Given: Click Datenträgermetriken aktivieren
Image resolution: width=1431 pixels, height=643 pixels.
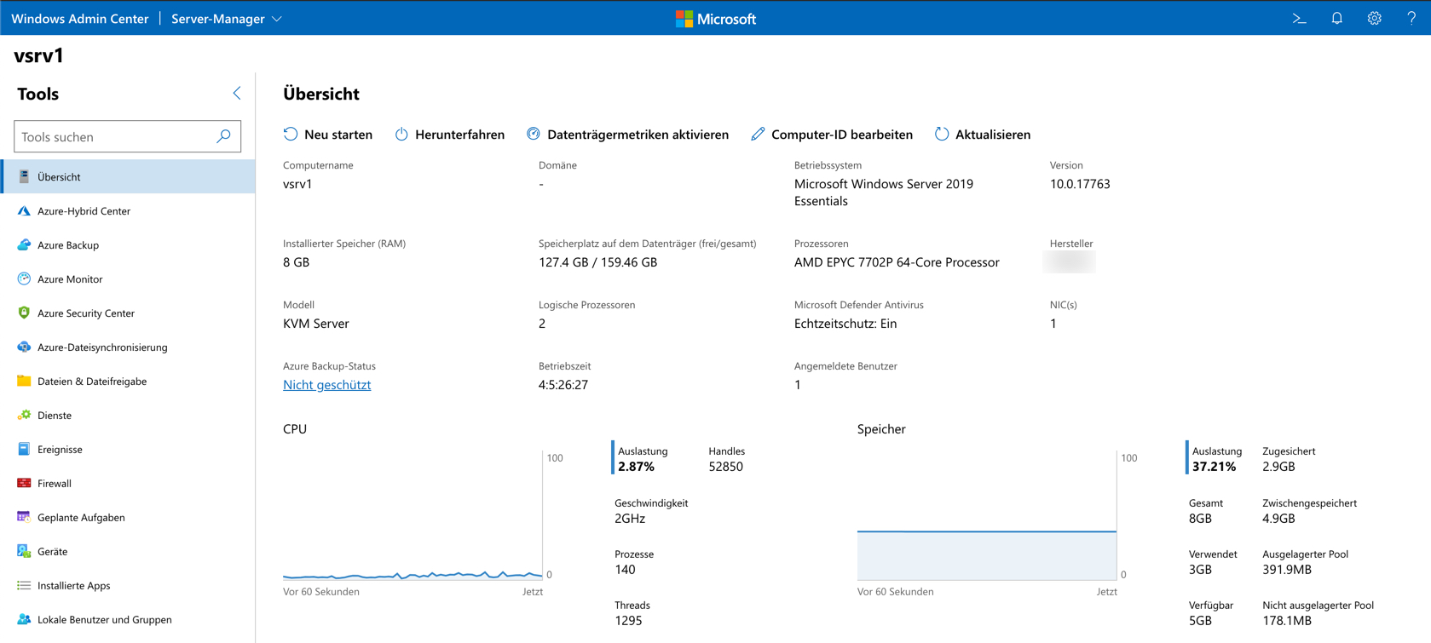Looking at the screenshot, I should pyautogui.click(x=628, y=135).
